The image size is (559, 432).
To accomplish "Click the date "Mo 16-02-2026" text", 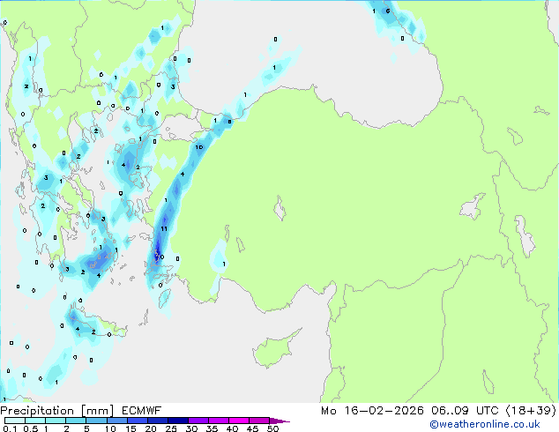I will [x=372, y=411].
